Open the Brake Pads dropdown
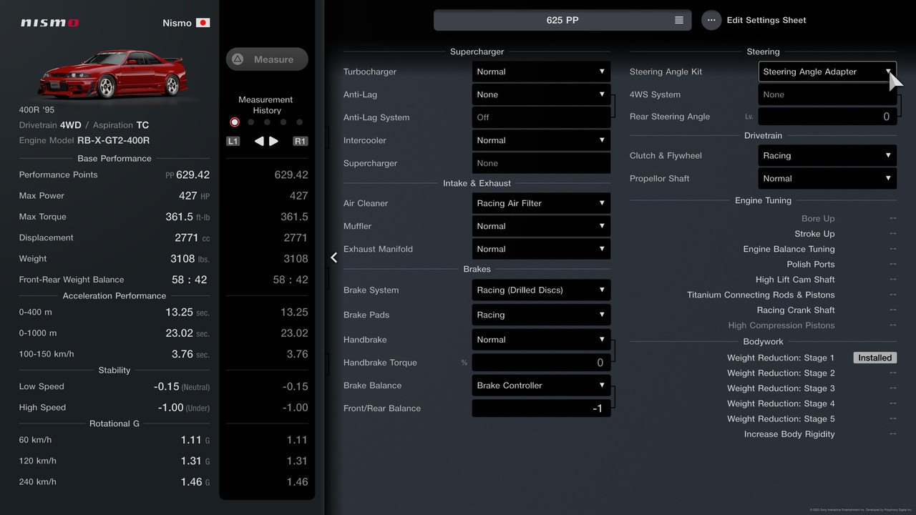The height and width of the screenshot is (515, 916). 541,315
